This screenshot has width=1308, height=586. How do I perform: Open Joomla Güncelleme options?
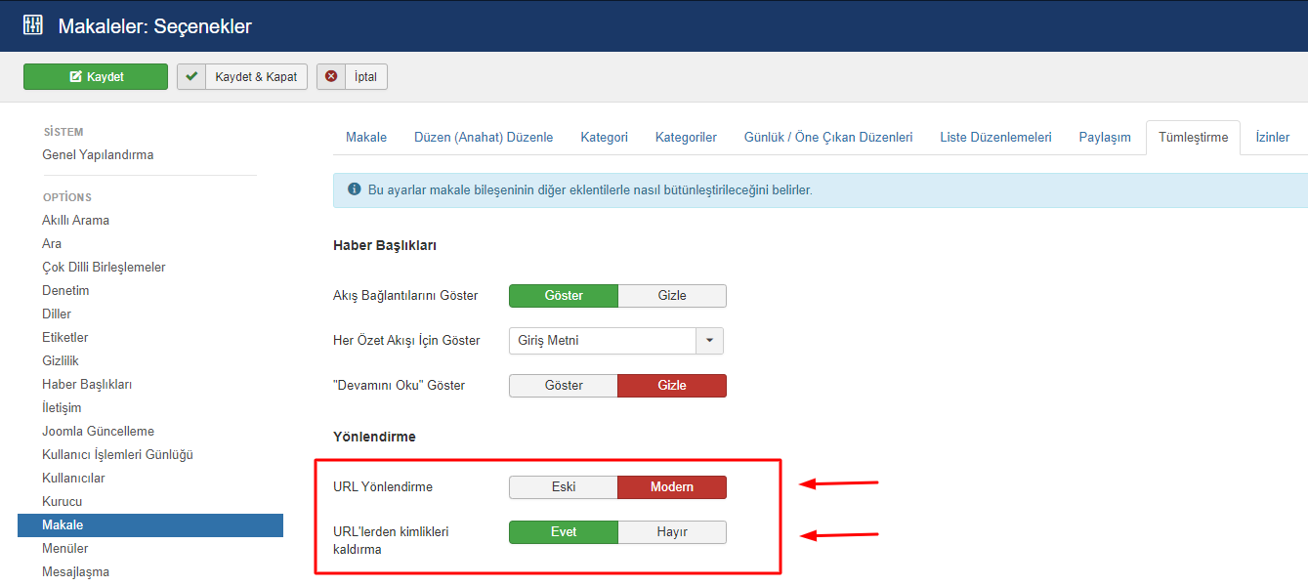point(98,432)
